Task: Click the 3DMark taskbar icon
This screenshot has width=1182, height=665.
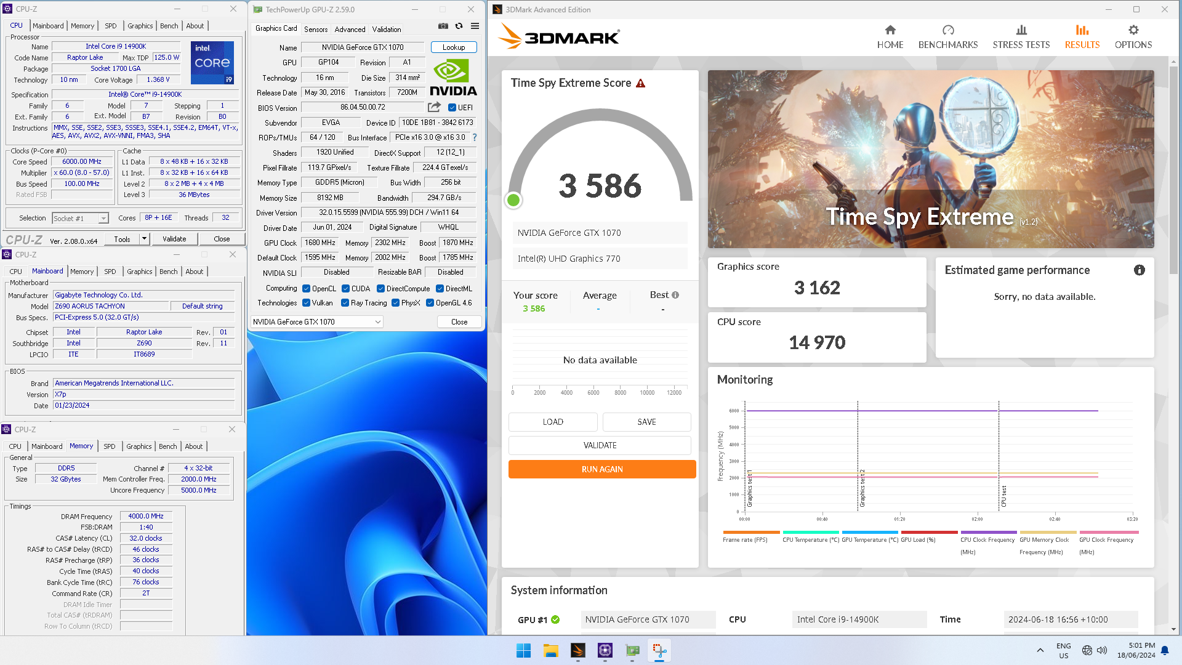Action: (578, 650)
